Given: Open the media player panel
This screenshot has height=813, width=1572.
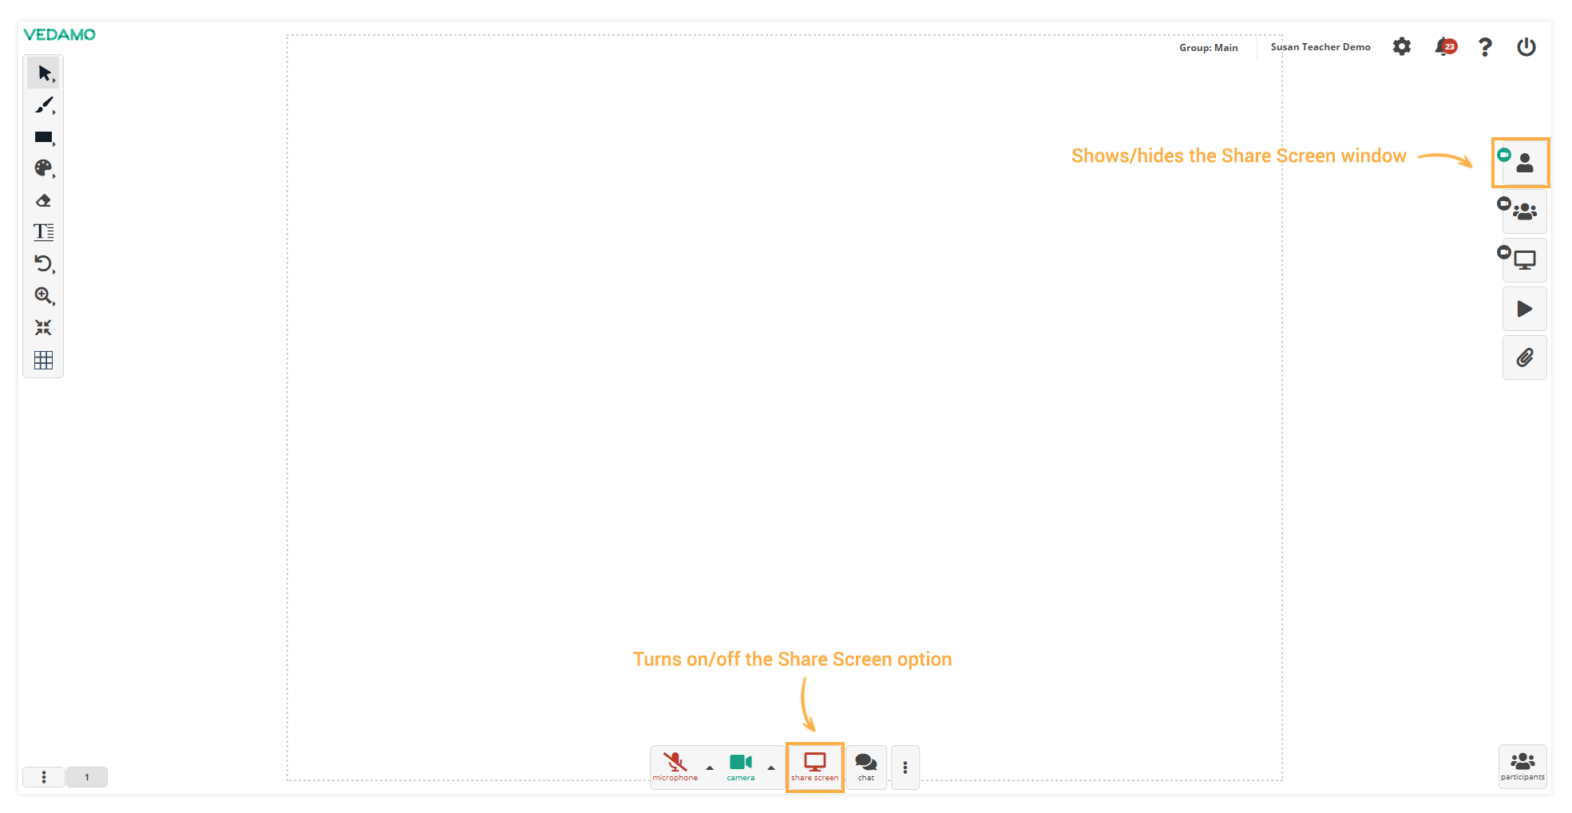Looking at the screenshot, I should pyautogui.click(x=1524, y=309).
